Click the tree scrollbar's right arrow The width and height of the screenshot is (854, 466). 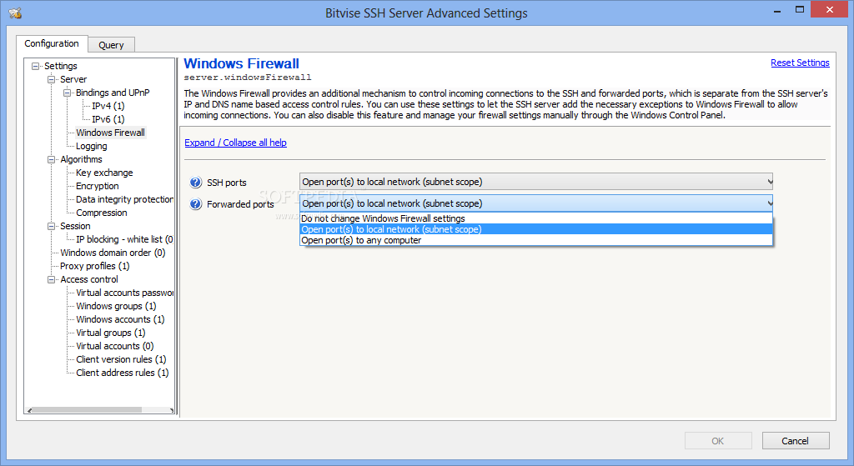(x=171, y=410)
